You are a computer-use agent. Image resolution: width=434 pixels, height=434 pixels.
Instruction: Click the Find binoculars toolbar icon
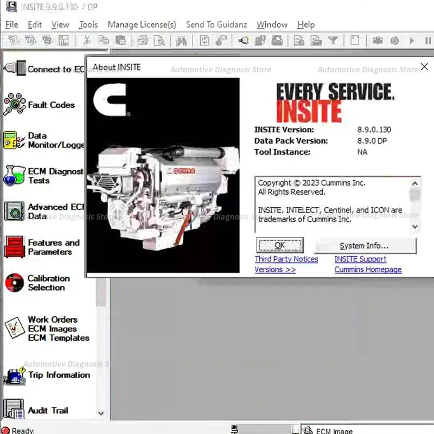[x=182, y=41]
